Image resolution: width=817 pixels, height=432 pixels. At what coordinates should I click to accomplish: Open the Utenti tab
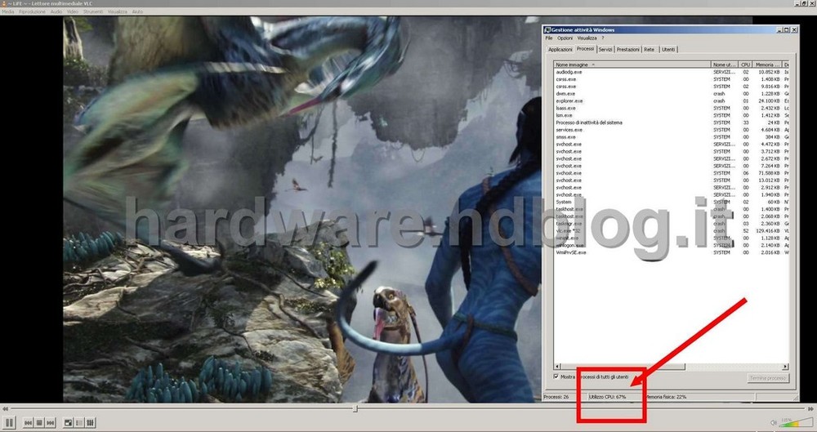click(x=668, y=50)
